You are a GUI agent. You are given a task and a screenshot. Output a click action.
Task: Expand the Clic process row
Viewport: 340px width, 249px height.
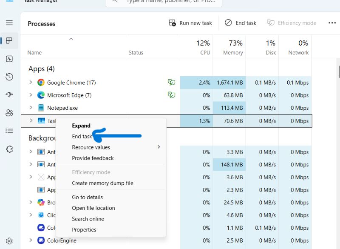coord(31,215)
